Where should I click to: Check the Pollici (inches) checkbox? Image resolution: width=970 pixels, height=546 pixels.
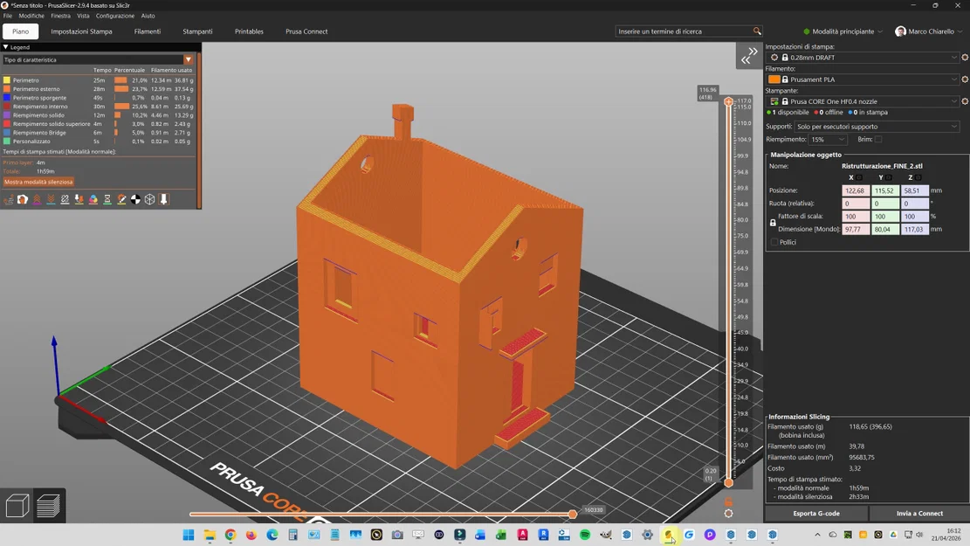pos(774,242)
